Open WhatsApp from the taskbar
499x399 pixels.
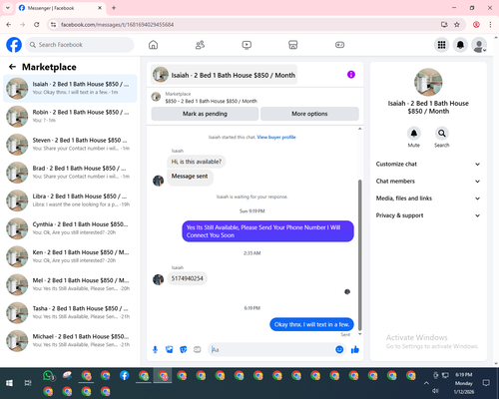(x=49, y=376)
